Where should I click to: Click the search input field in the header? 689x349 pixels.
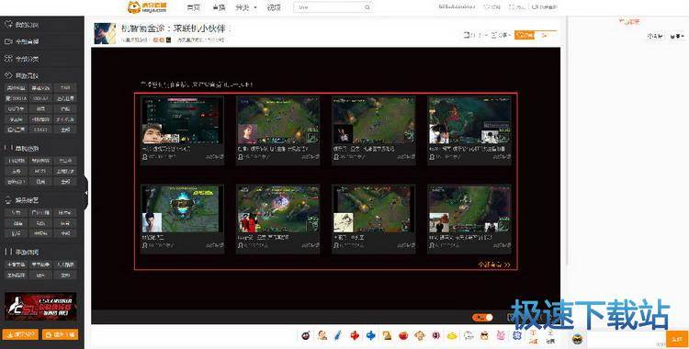pyautogui.click(x=329, y=7)
